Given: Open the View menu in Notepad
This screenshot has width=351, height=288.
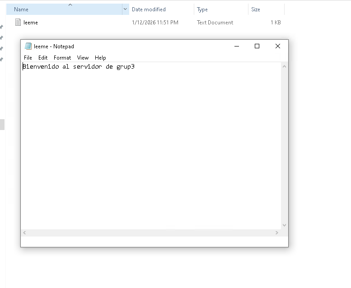Looking at the screenshot, I should click(83, 58).
